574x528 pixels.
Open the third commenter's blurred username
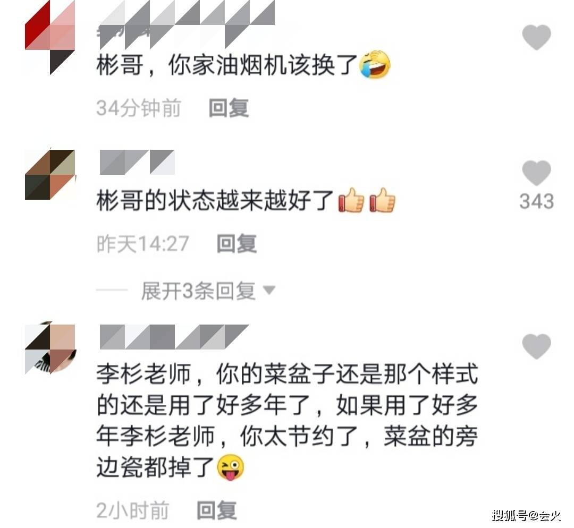point(174,337)
